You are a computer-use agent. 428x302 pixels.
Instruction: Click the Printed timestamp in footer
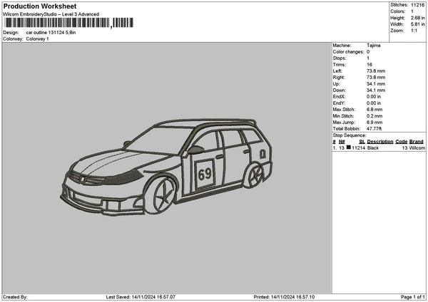coord(284,296)
